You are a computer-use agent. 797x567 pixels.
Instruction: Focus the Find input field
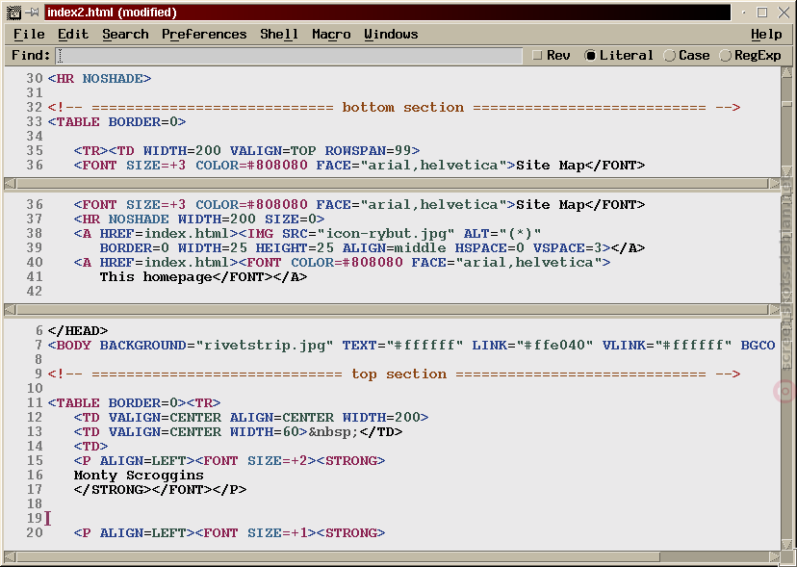[288, 56]
